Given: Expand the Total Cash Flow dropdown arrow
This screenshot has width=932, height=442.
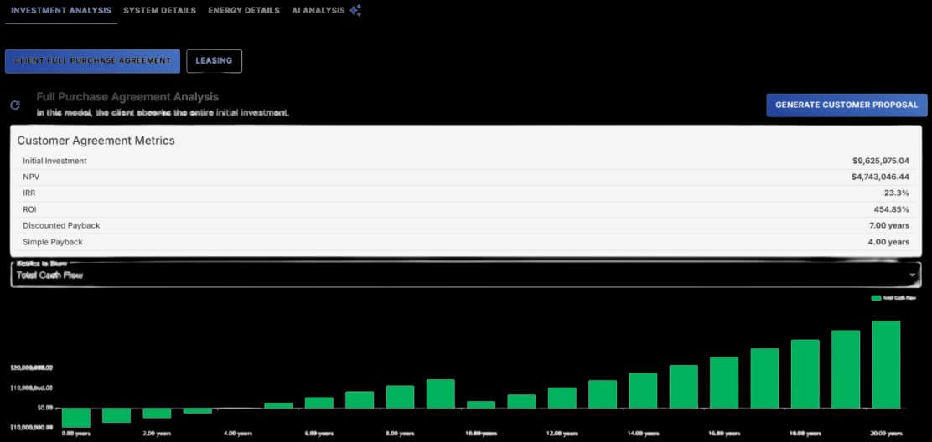Looking at the screenshot, I should (x=911, y=275).
